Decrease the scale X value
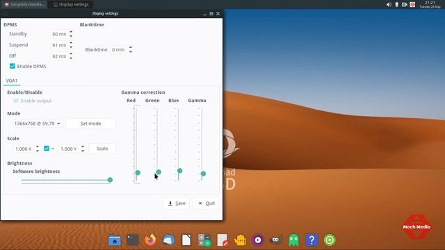Screen dimensions: 445x250 [38, 151]
